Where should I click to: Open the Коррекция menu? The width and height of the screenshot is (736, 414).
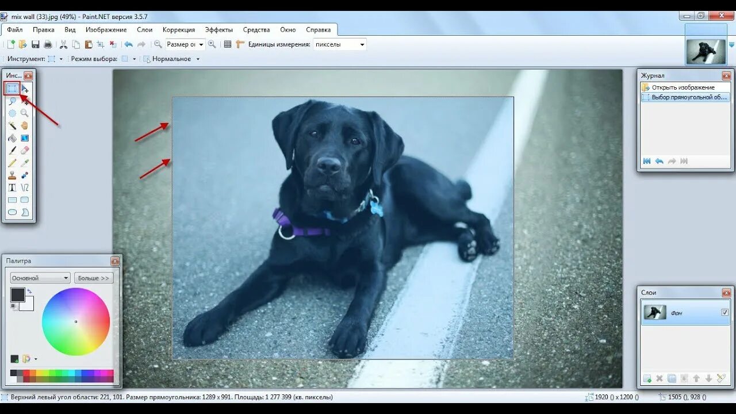179,29
